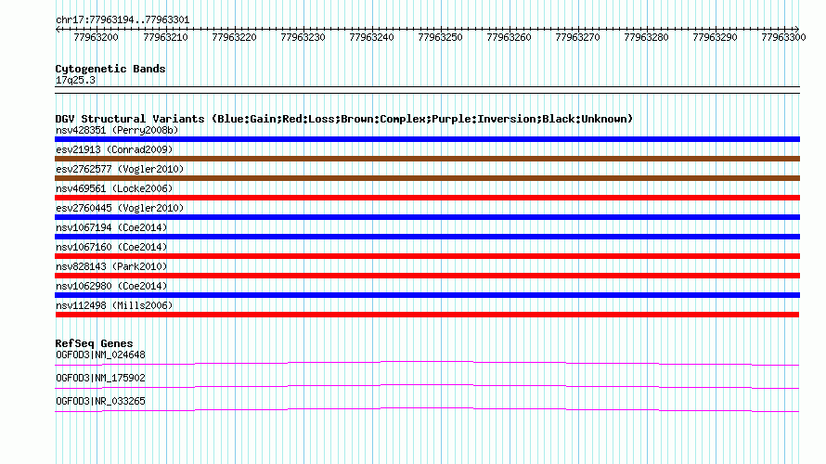The width and height of the screenshot is (826, 464).
Task: Open variant nsv428351 (Perry2008b) label
Action: [117, 130]
